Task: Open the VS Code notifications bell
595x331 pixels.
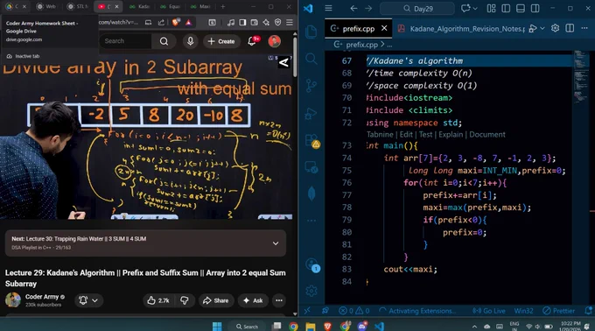Action: coord(588,311)
